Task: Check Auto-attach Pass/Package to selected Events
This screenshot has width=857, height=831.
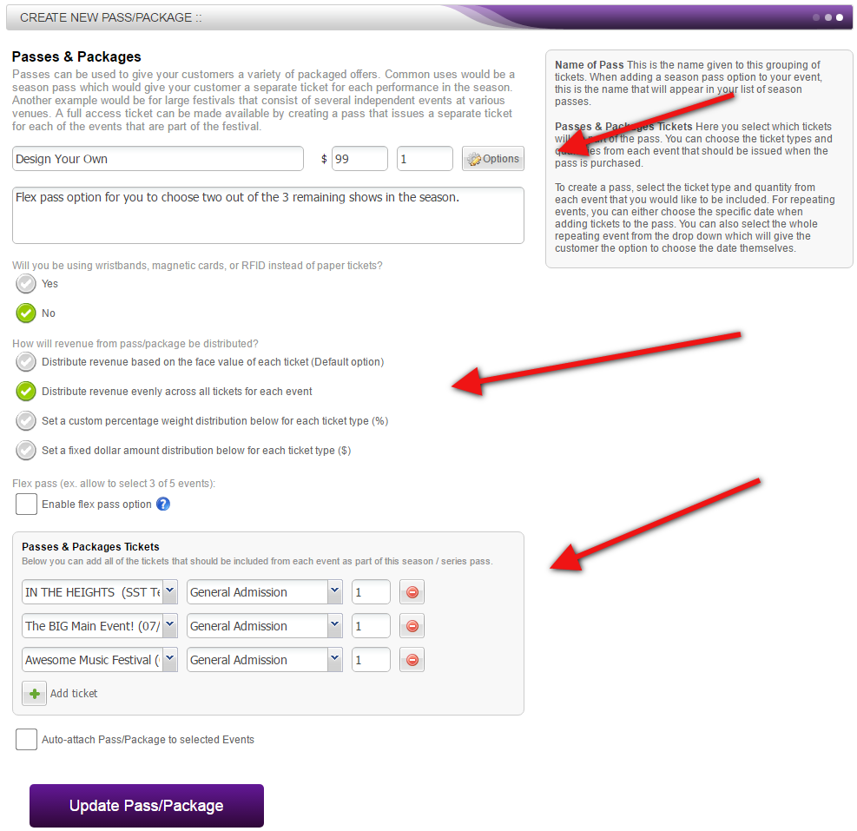Action: pos(26,739)
